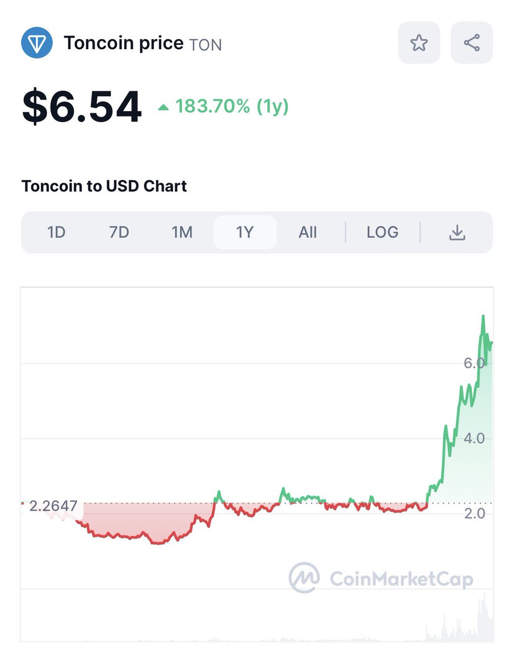This screenshot has height=663, width=514.
Task: Switch chart to 1D range
Action: click(56, 233)
